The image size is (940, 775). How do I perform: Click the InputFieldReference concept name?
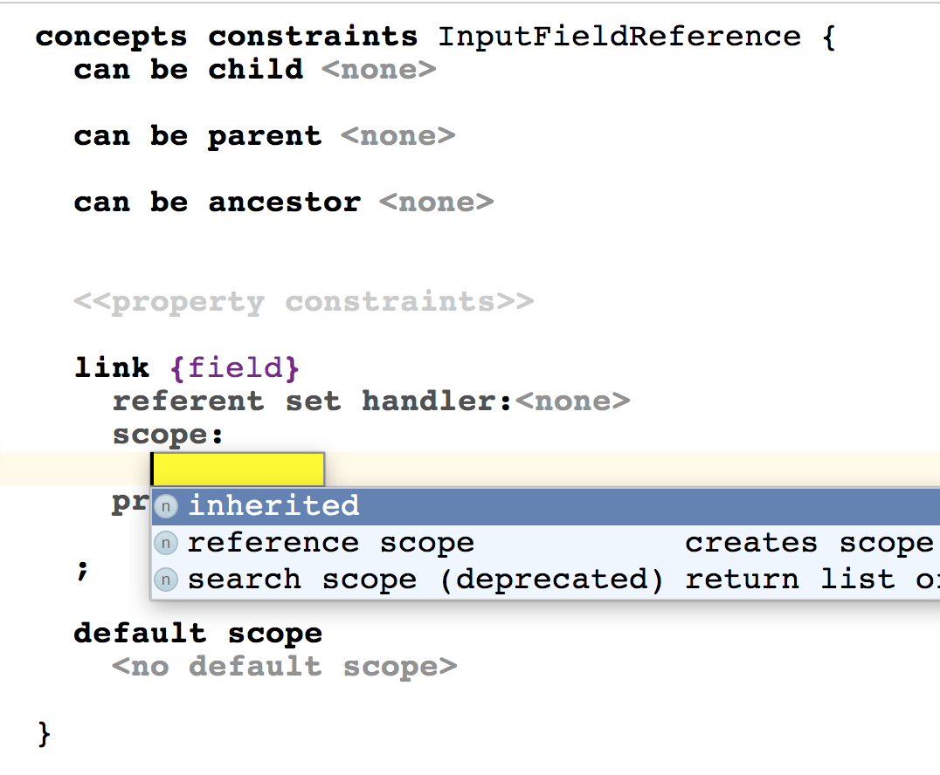[619, 37]
